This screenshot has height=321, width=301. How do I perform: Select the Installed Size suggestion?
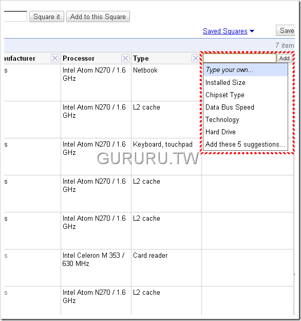tap(246, 82)
